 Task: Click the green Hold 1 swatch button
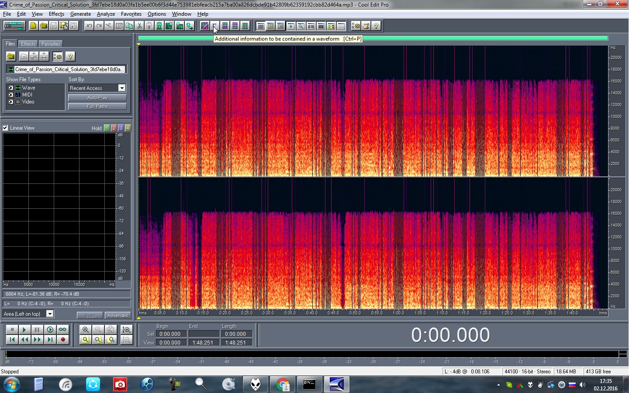point(107,128)
